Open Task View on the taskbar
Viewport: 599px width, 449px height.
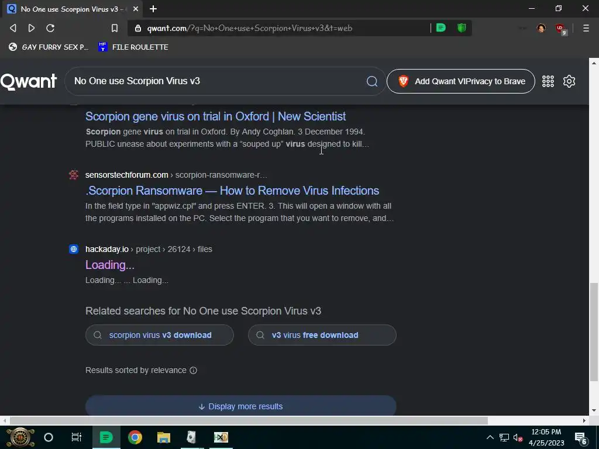click(77, 437)
